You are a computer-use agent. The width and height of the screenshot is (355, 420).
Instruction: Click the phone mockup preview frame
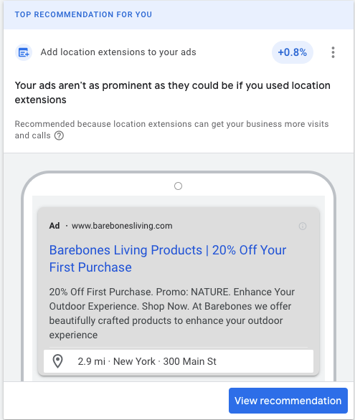coord(179,276)
